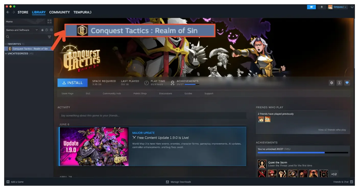
Task: Open the Tempura:) account dropdown
Action: coord(338,7)
